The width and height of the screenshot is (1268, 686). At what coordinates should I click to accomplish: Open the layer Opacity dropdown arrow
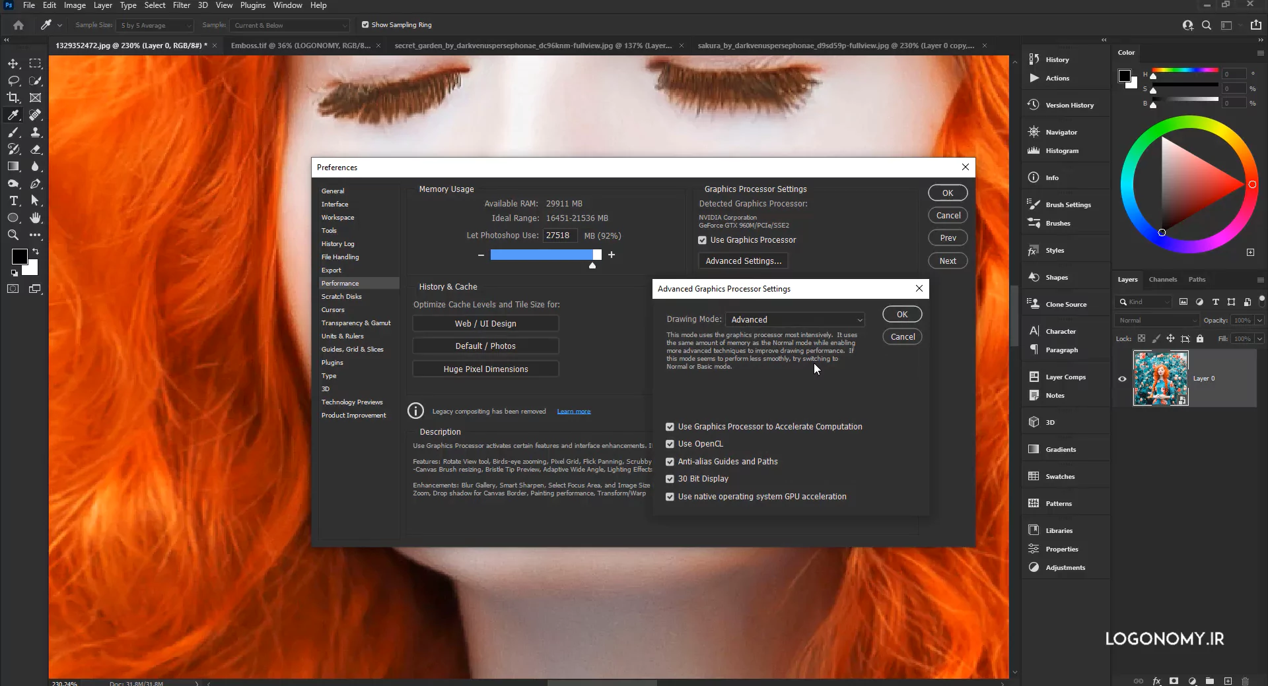click(1259, 321)
